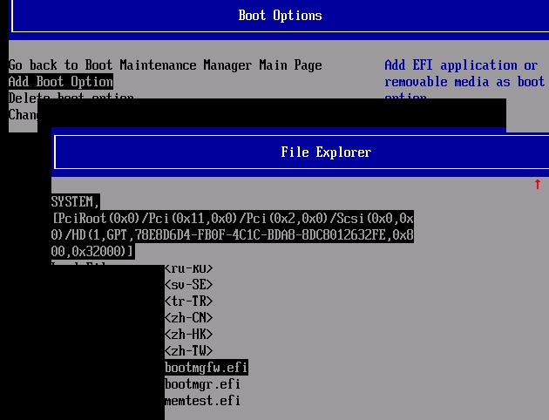
Task: Click the partially hidden Delete boot option entry
Action: pos(70,97)
